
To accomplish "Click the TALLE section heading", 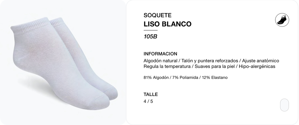I will [x=151, y=94].
